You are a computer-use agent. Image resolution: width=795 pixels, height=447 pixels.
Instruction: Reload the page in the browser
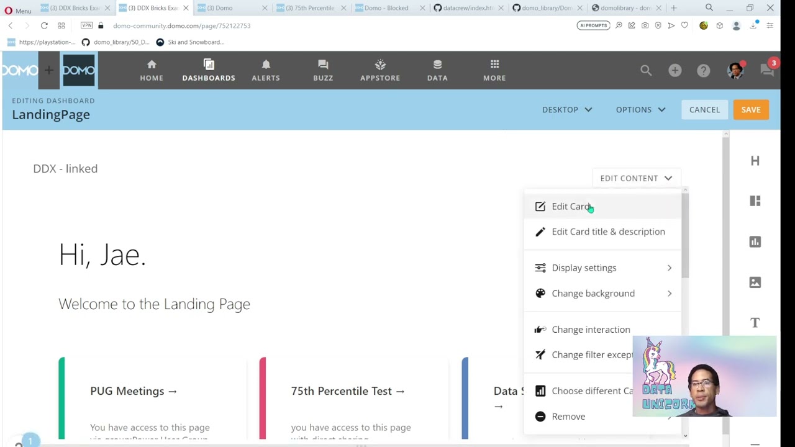pyautogui.click(x=44, y=25)
